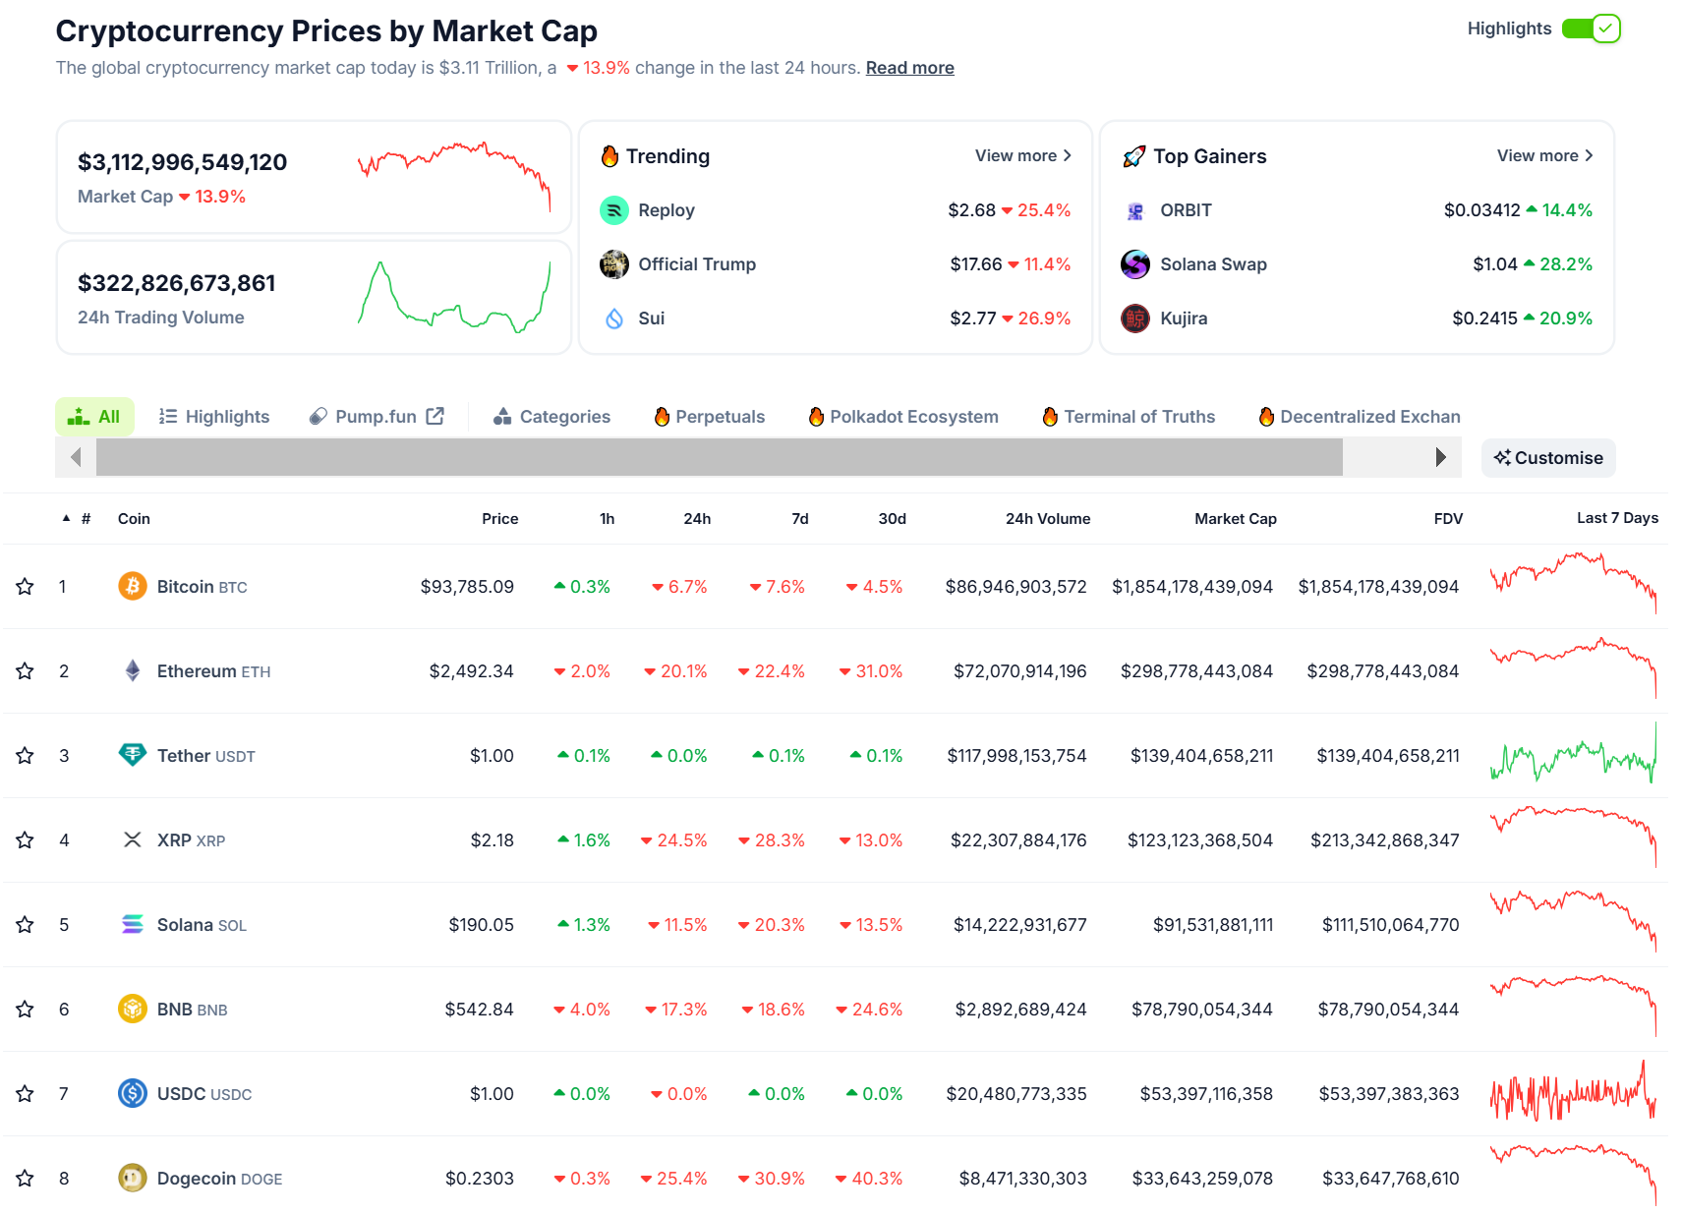Expand Top Gainers via View more
The image size is (1682, 1214).
[x=1545, y=155]
